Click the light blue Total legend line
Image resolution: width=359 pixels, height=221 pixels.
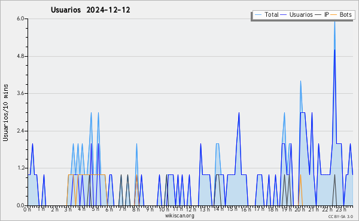258,14
